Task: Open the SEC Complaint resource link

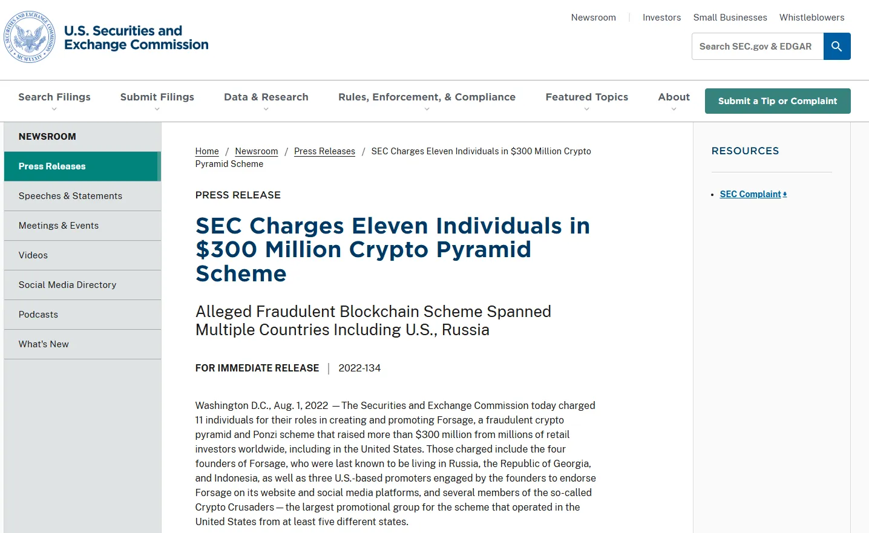Action: pyautogui.click(x=750, y=194)
